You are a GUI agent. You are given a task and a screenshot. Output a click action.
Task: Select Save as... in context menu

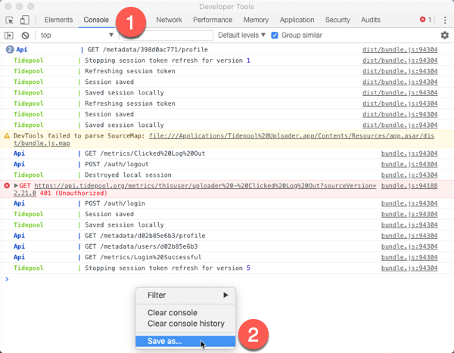point(185,341)
